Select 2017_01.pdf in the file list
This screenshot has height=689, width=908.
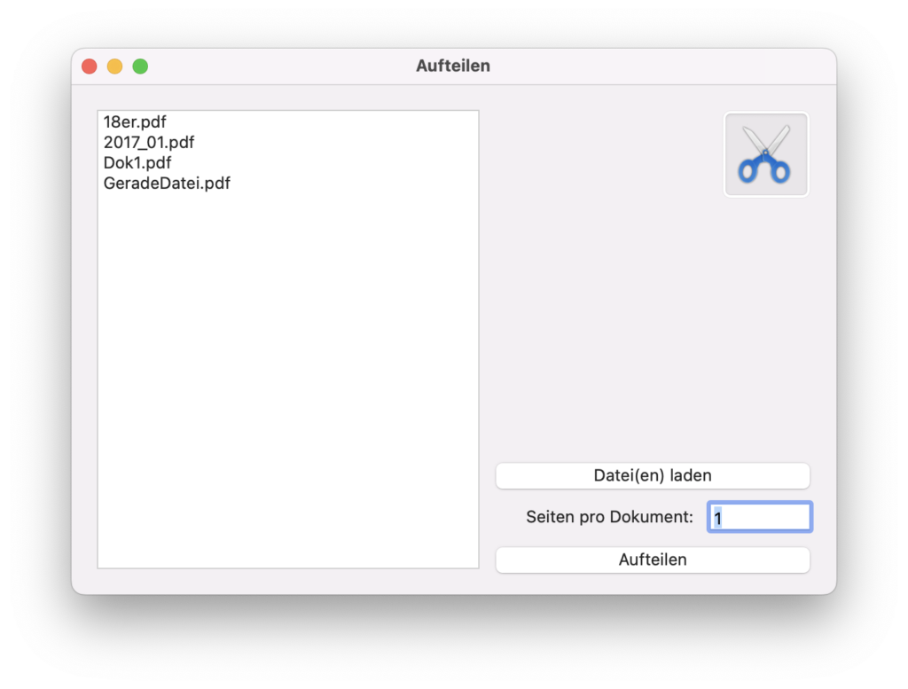click(x=288, y=143)
